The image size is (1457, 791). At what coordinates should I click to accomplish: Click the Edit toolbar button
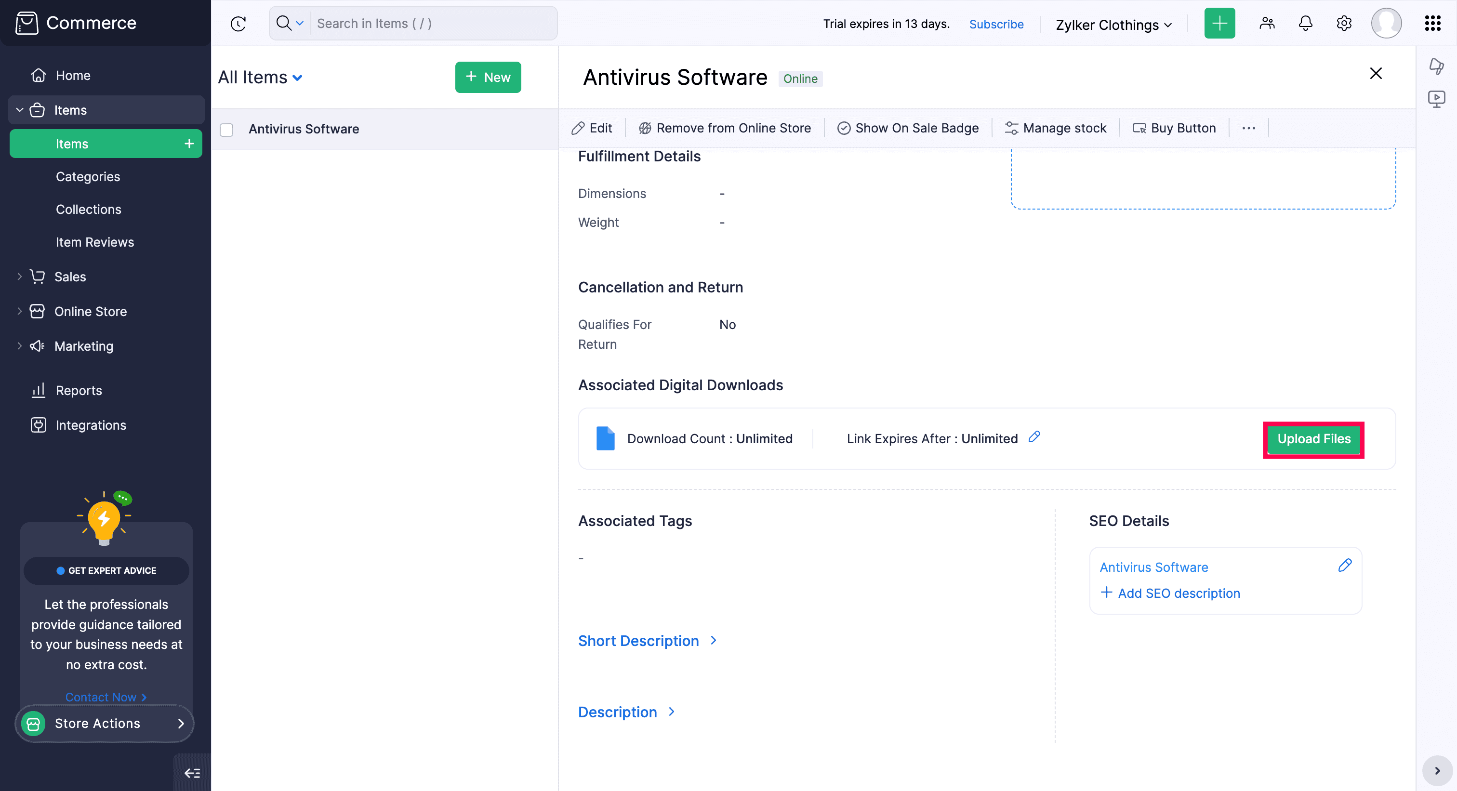[x=592, y=128]
